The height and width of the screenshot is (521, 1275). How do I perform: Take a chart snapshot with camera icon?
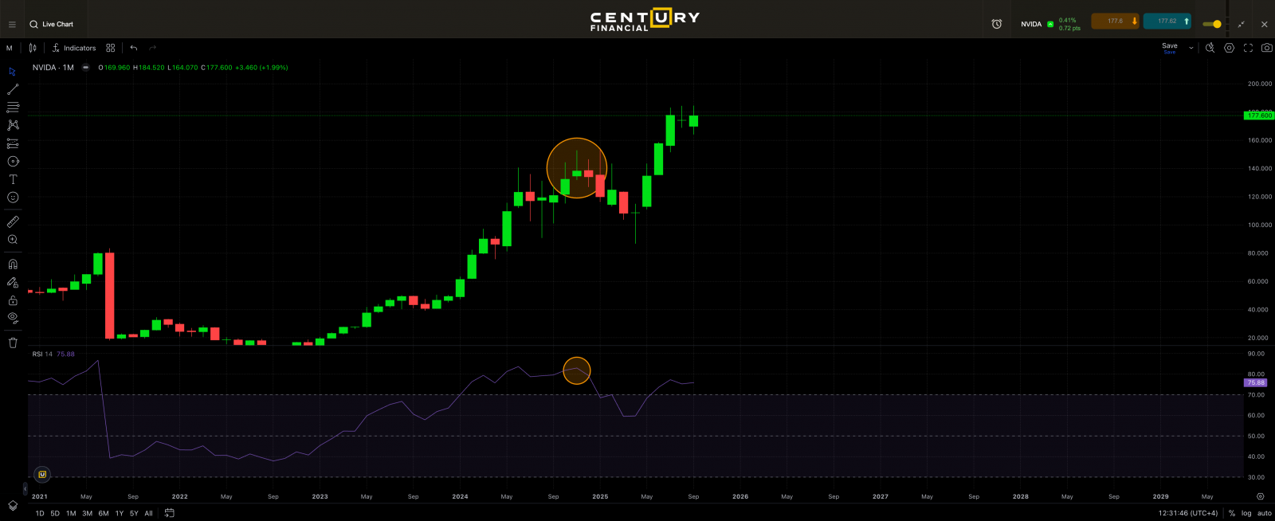[1266, 48]
